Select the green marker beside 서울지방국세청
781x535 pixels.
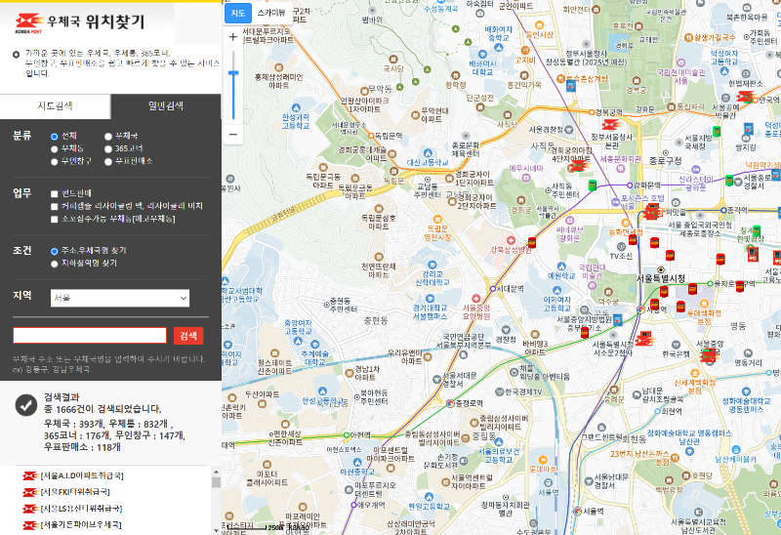[717, 131]
